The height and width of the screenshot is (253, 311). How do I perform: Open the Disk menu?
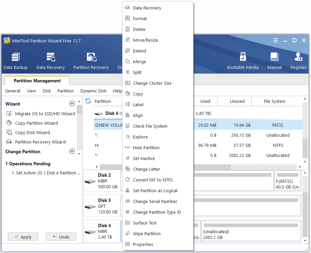pos(47,91)
